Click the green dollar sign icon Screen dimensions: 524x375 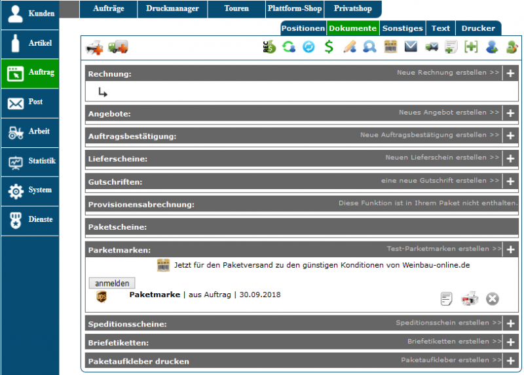pyautogui.click(x=329, y=47)
